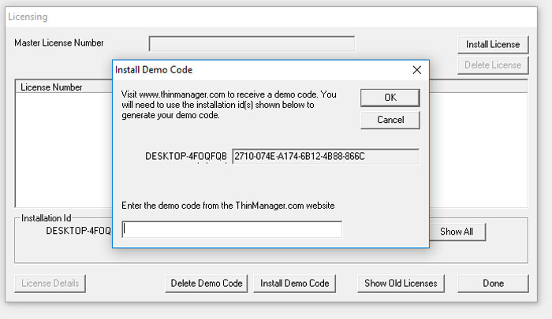Click the Install License button
This screenshot has height=319, width=552.
(x=493, y=44)
